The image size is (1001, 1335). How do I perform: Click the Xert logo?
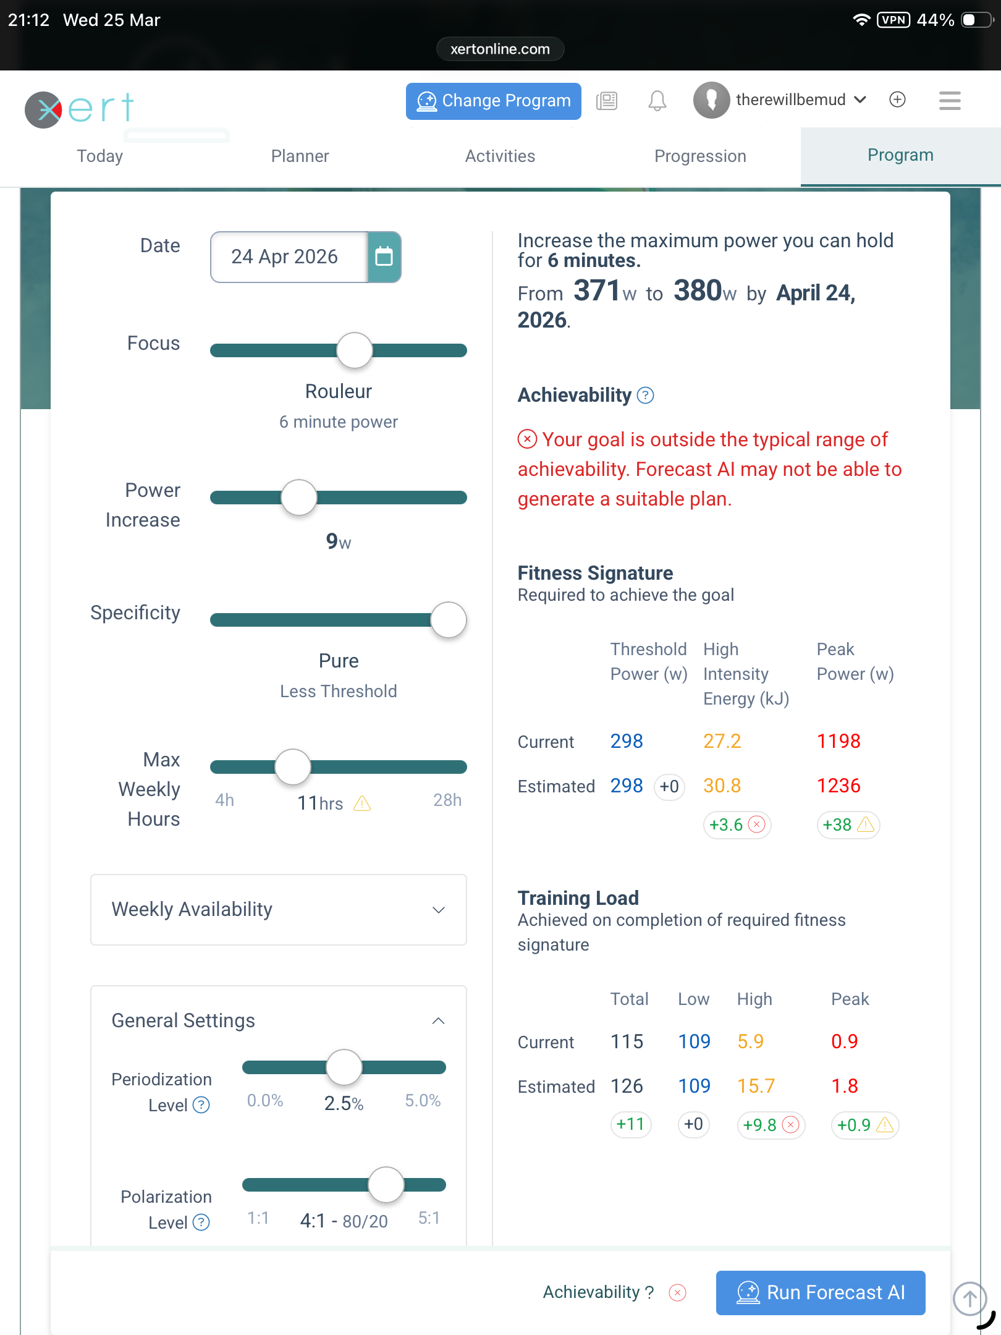click(x=79, y=109)
